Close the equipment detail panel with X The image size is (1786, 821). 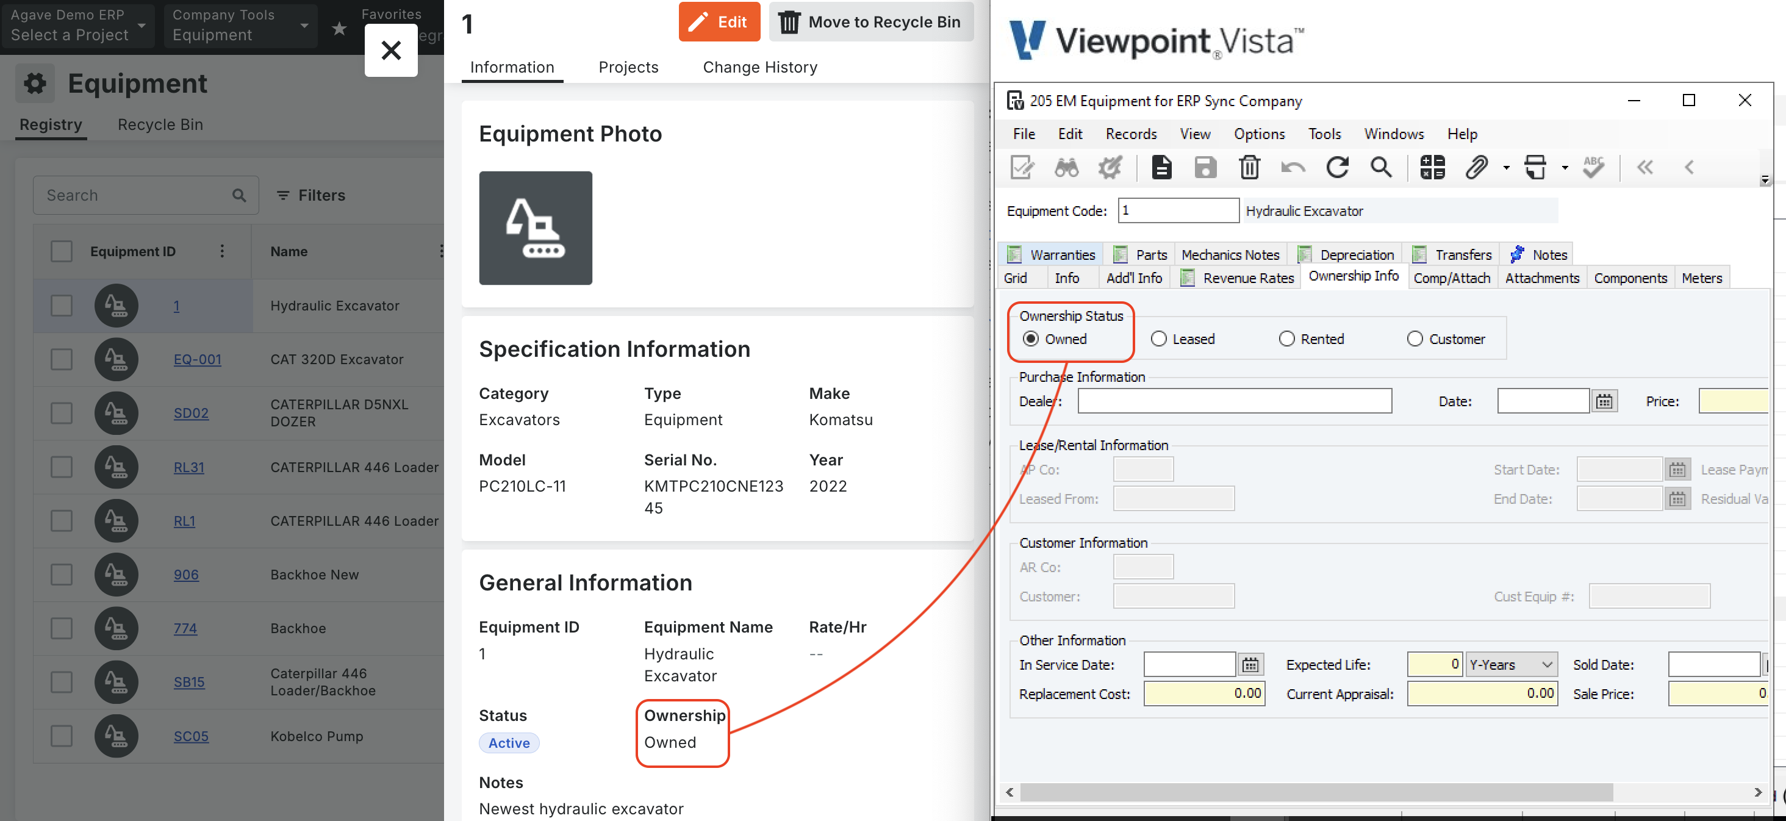391,50
